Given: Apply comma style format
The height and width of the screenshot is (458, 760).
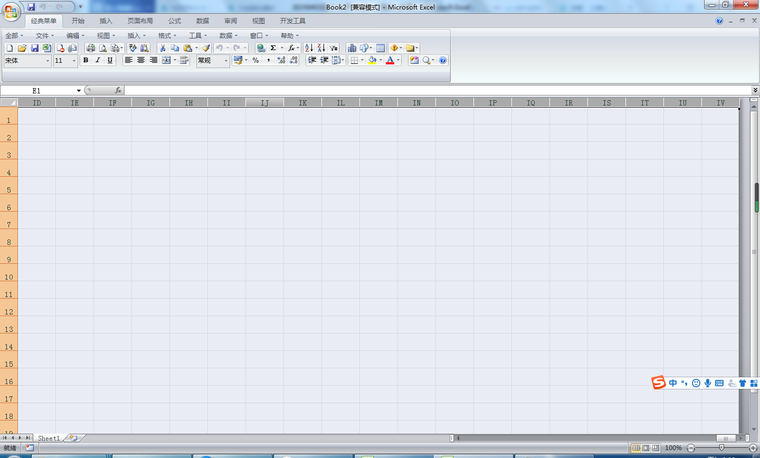Looking at the screenshot, I should tap(269, 61).
